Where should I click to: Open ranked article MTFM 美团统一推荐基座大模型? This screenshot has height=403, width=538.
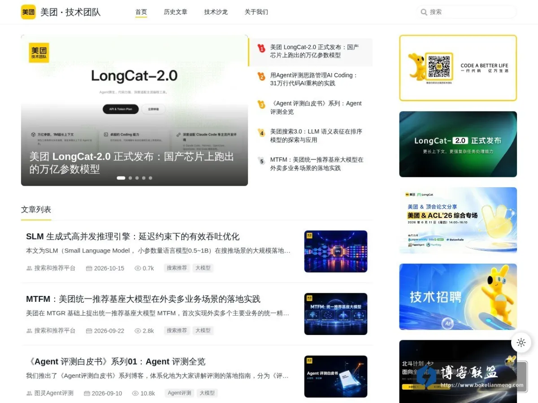(x=317, y=164)
